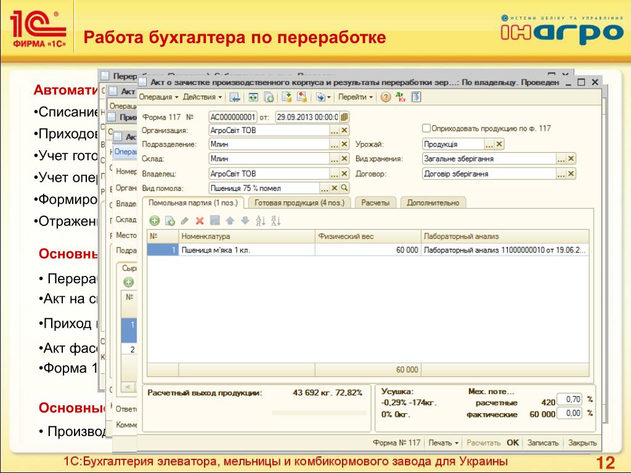Click the copy document icon with green plus
The image size is (631, 473).
coord(269,97)
